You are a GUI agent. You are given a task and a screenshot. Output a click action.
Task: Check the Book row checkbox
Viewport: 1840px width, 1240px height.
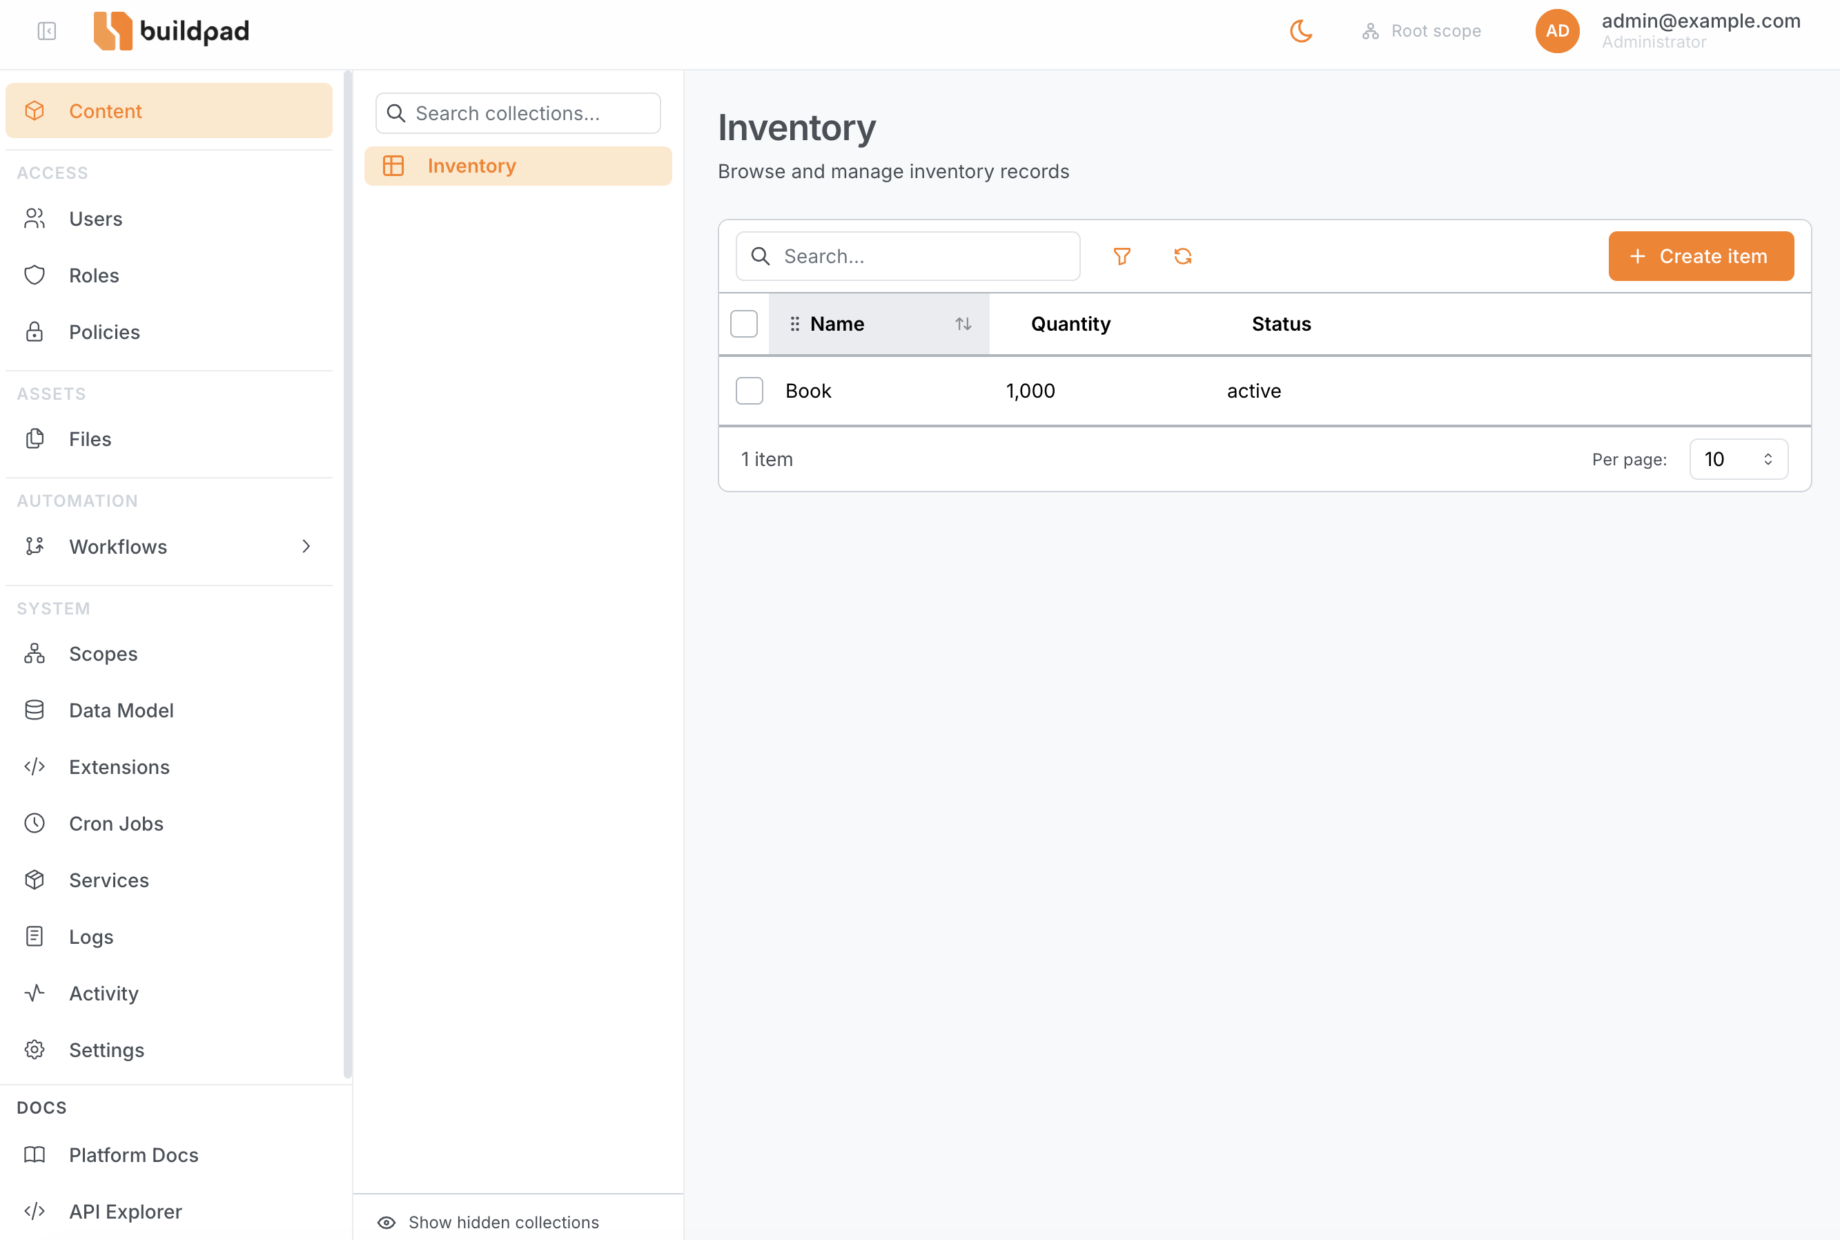click(750, 391)
